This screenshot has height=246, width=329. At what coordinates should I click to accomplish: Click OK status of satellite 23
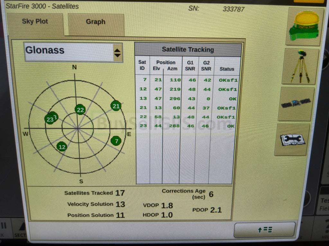[231, 126]
